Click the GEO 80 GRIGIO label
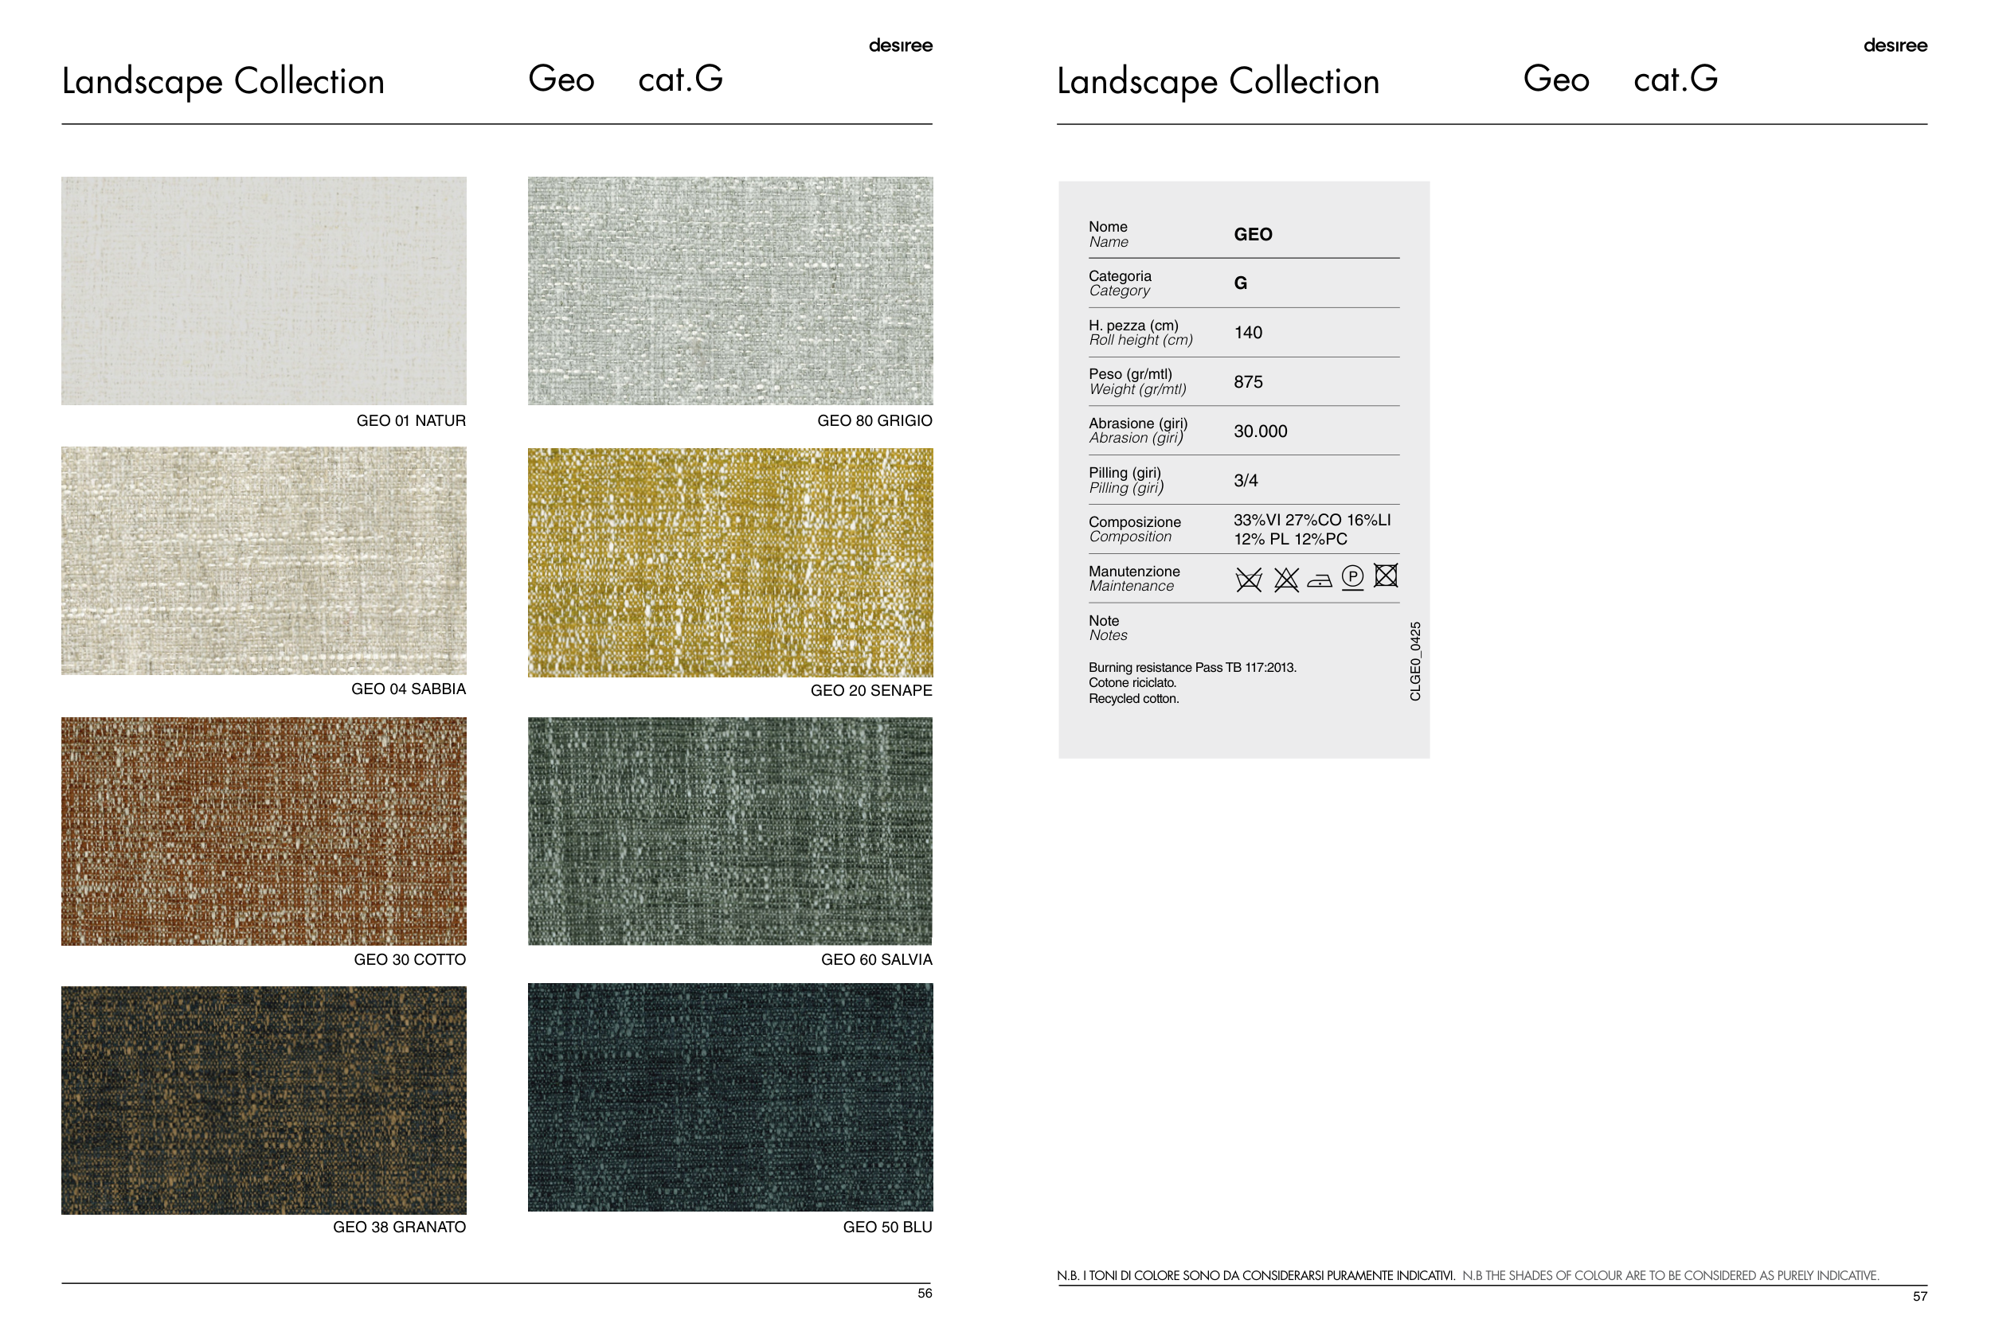The image size is (1991, 1327). pyautogui.click(x=874, y=420)
